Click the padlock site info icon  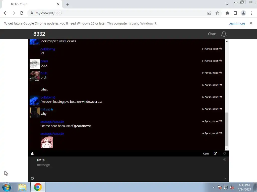pyautogui.click(x=31, y=13)
